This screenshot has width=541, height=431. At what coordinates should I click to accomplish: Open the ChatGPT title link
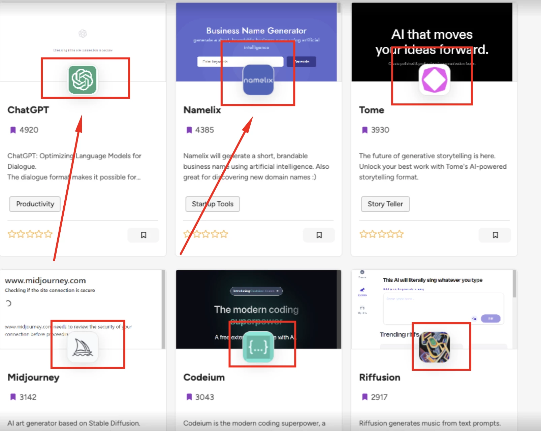coord(28,110)
